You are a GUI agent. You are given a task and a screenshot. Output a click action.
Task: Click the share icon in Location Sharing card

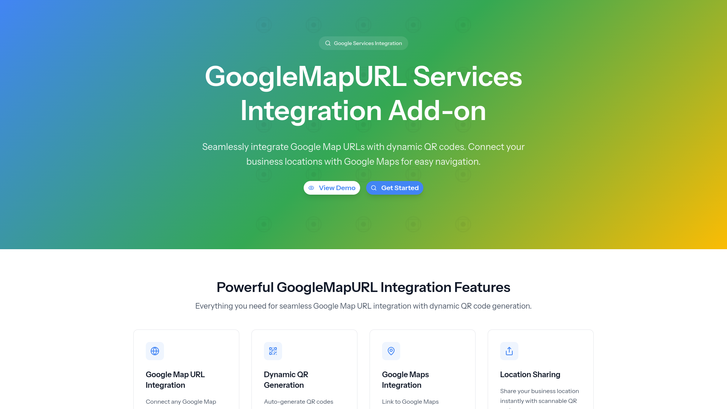[509, 351]
